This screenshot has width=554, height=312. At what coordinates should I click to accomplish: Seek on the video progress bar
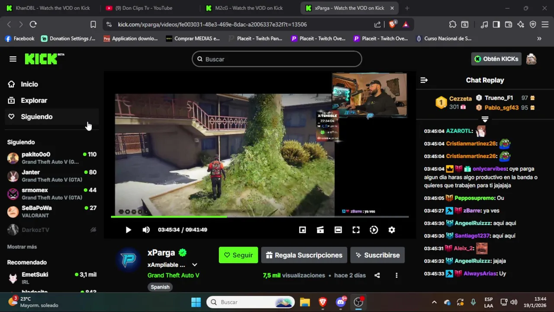[x=260, y=217]
